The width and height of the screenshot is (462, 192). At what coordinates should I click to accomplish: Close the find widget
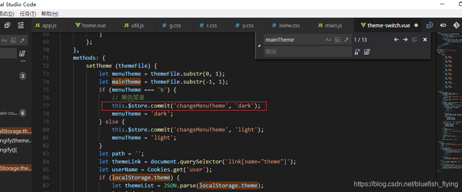[x=425, y=40]
